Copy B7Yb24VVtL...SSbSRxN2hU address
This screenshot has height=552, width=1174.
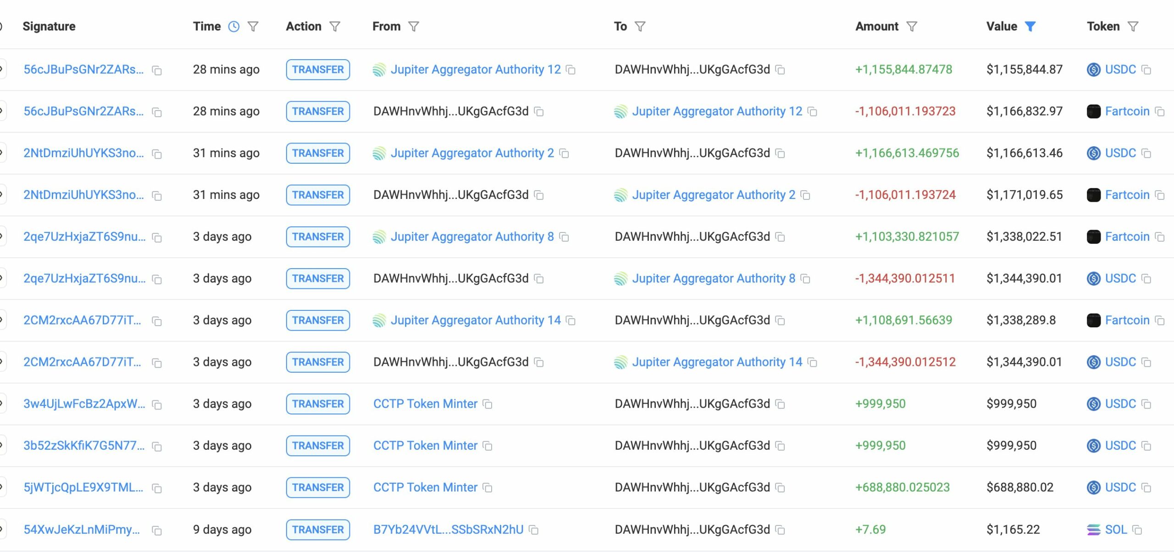tap(533, 530)
